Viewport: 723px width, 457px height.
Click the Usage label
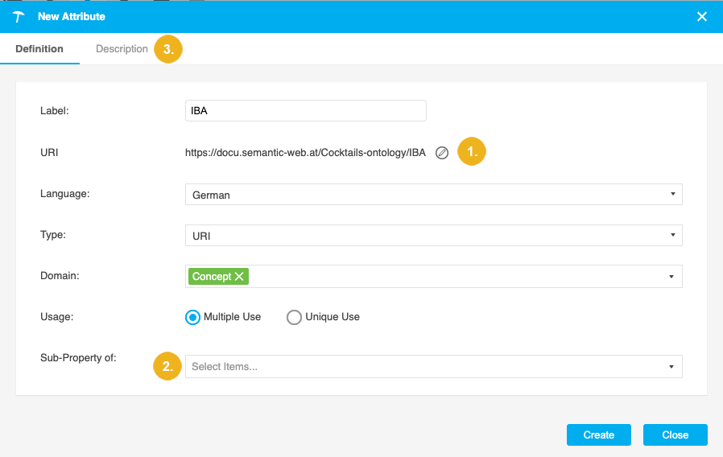tap(56, 317)
